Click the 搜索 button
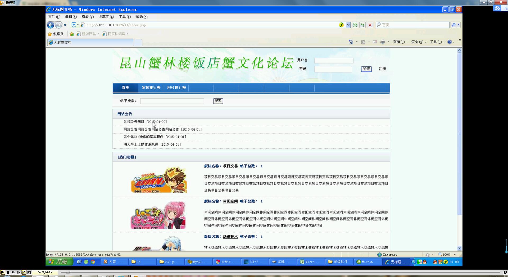This screenshot has height=277, width=508. tap(218, 101)
